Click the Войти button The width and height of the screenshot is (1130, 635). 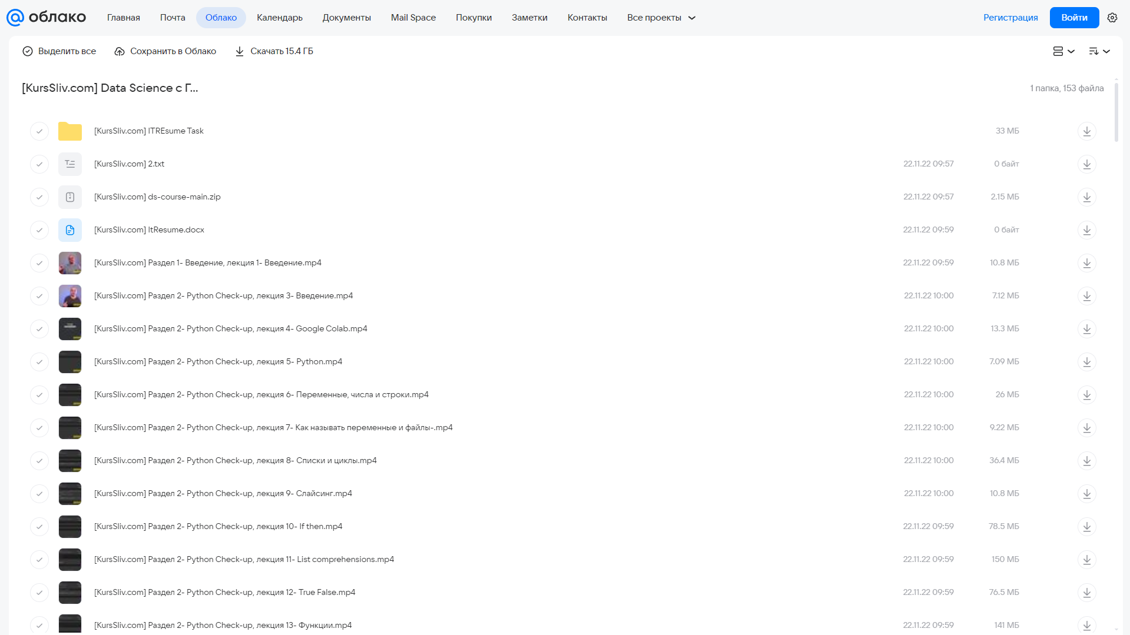pos(1074,18)
